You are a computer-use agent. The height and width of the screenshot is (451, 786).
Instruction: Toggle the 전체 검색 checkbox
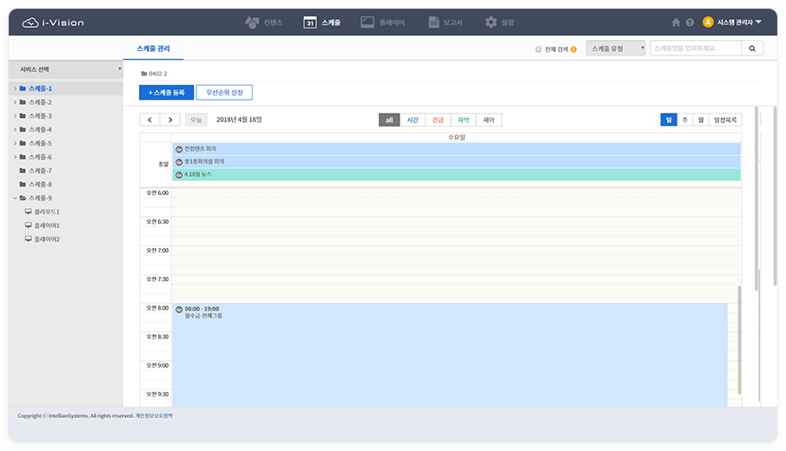538,49
